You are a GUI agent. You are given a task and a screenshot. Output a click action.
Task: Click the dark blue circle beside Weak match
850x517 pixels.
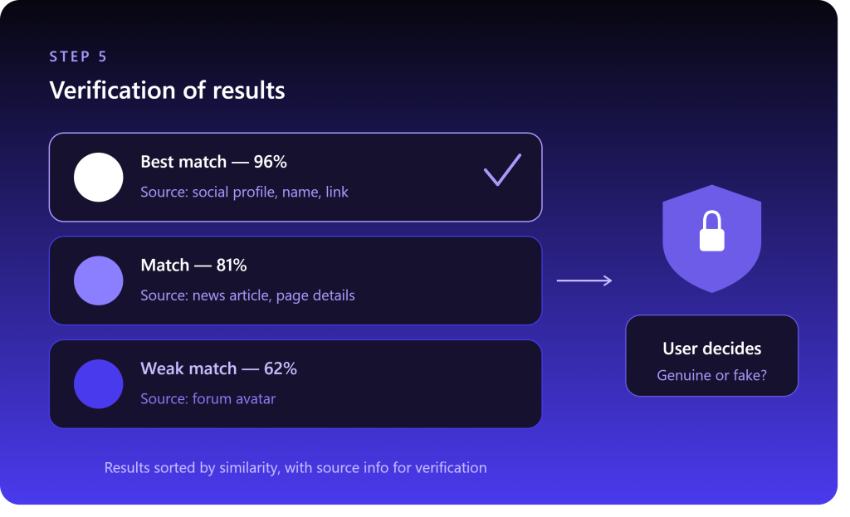[98, 383]
